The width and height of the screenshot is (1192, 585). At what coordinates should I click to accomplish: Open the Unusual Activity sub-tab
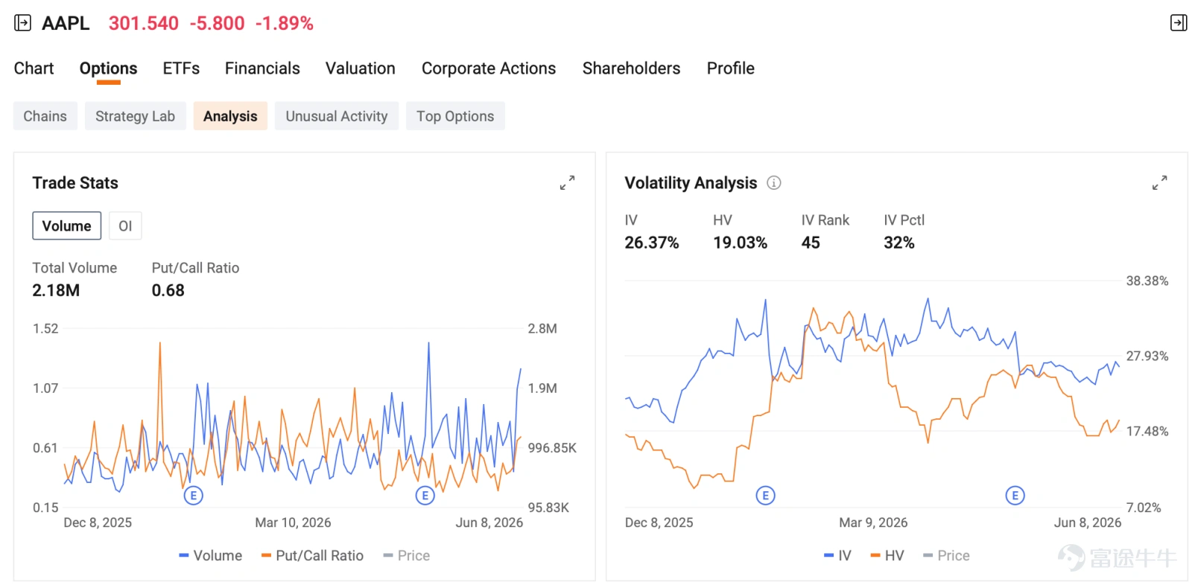[337, 116]
